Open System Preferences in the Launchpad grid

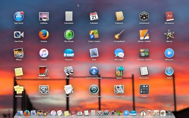(44, 90)
